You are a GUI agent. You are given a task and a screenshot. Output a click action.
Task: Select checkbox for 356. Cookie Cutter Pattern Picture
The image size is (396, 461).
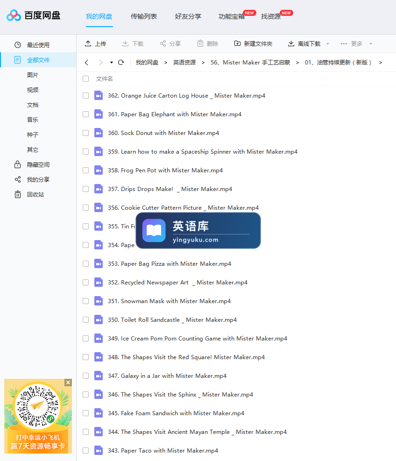pyautogui.click(x=85, y=207)
